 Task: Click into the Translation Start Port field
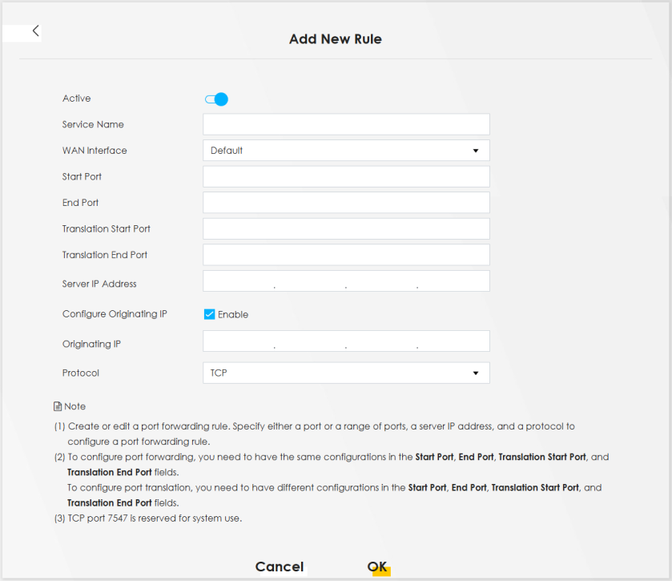pos(346,228)
